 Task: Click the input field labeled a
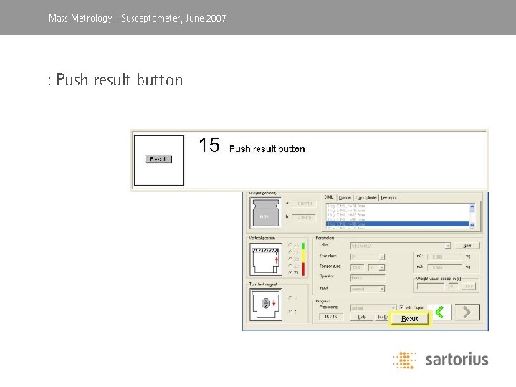click(304, 204)
